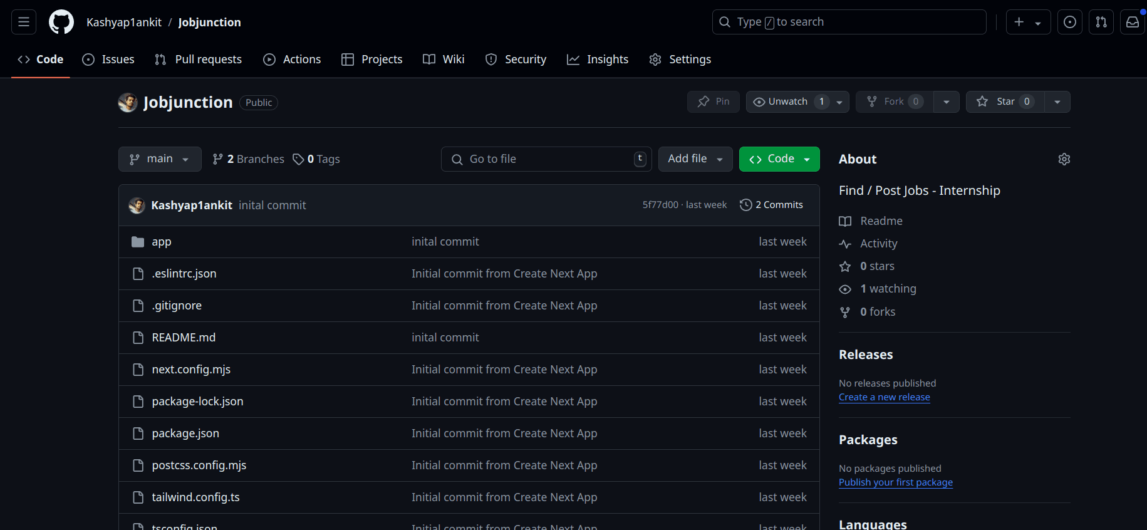This screenshot has height=530, width=1147.
Task: Switch to the Projects tab
Action: click(x=372, y=60)
